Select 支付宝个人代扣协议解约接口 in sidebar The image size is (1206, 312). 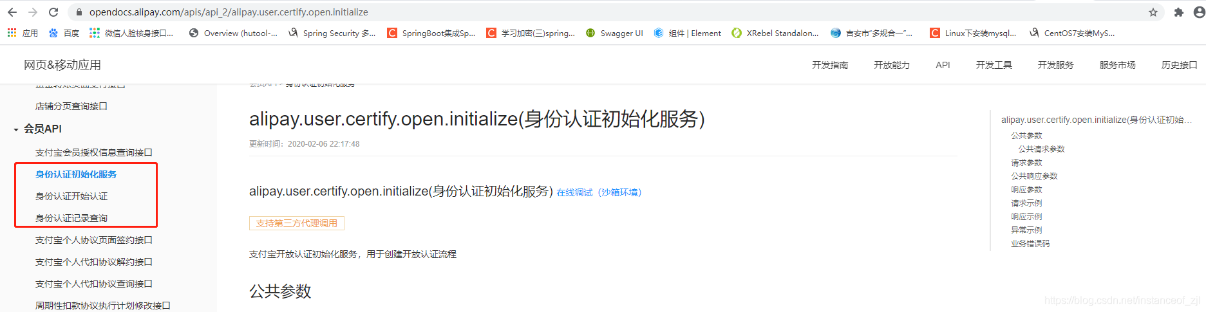pyautogui.click(x=94, y=262)
